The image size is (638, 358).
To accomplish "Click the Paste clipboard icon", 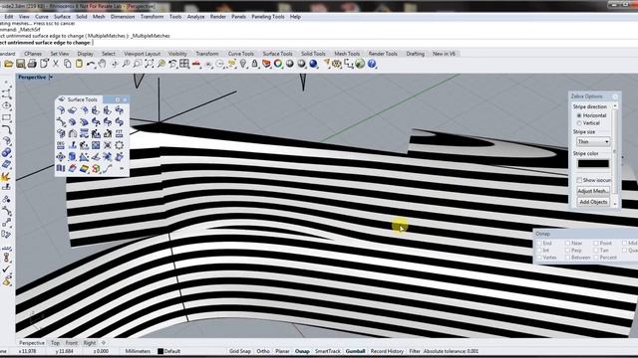I will click(79, 64).
